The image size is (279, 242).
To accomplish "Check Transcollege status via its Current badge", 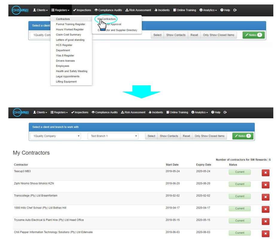I will [240, 196].
